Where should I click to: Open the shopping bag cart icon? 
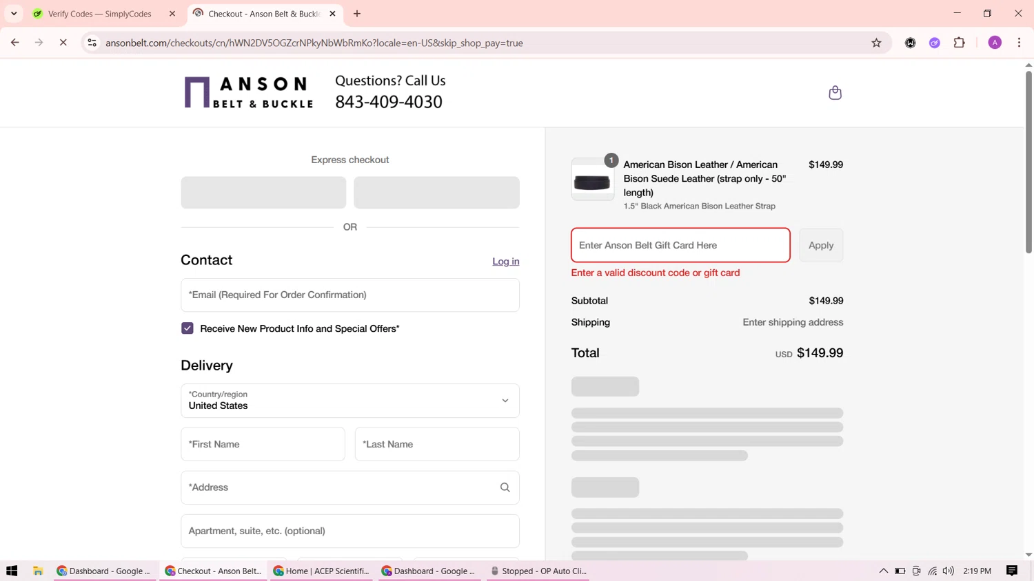[835, 93]
